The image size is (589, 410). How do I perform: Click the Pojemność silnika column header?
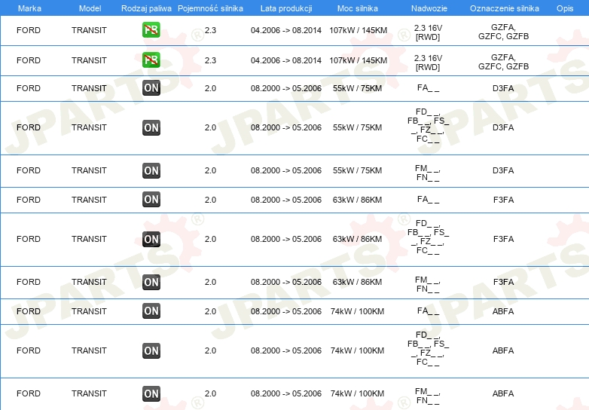tap(210, 8)
